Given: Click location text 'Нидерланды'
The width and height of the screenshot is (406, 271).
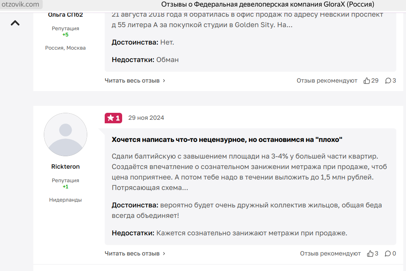Looking at the screenshot, I should (x=66, y=200).
